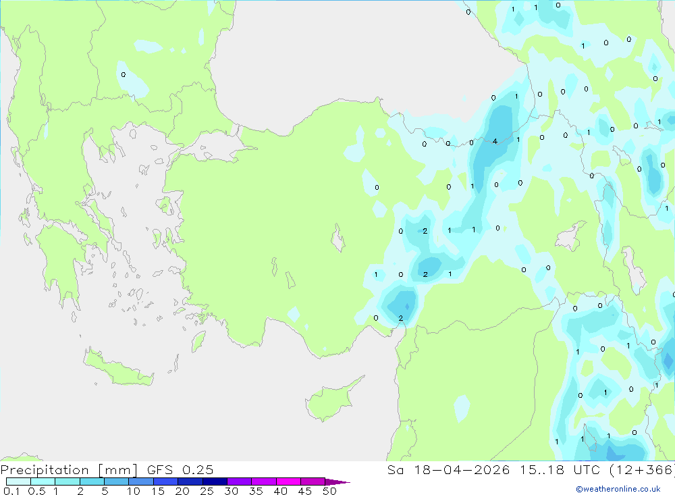Click the "50" legend scale label
Screen dimensions: 675x495
coord(330,491)
